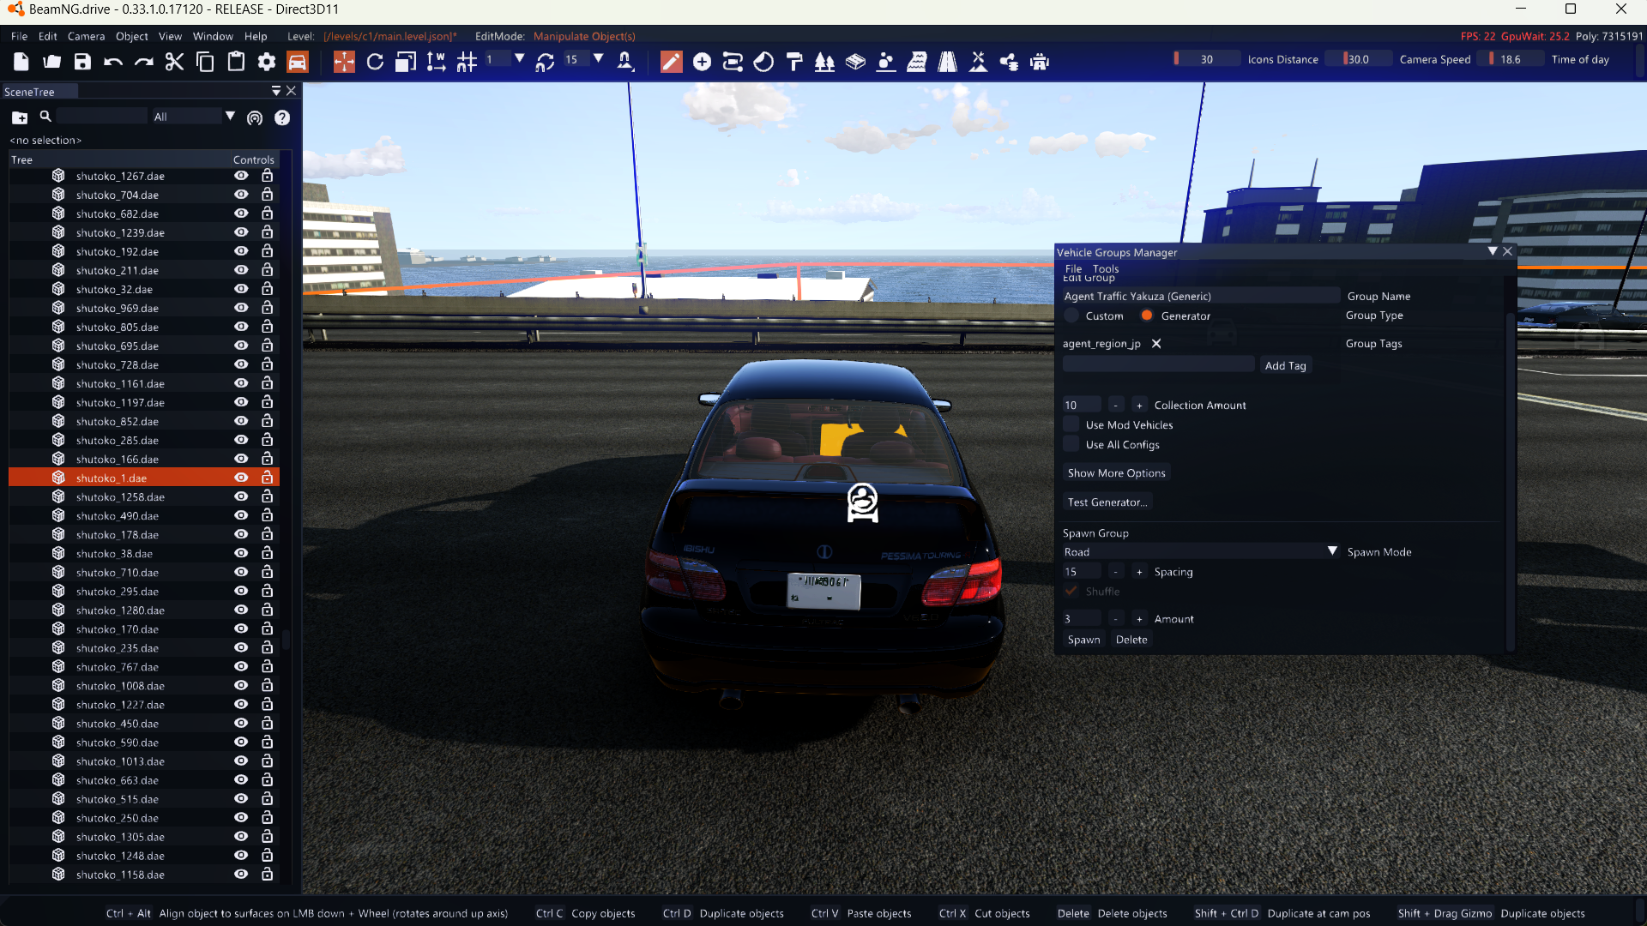
Task: Decrease Collection Amount with minus
Action: [x=1115, y=405]
